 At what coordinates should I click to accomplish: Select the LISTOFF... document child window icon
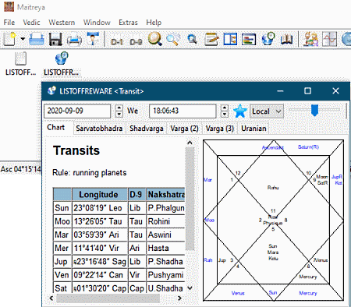(20, 64)
